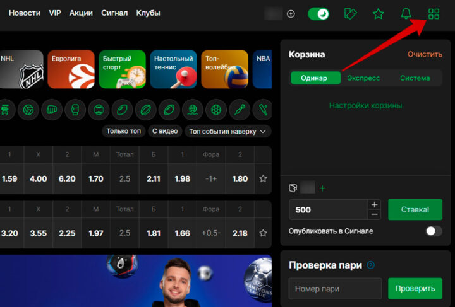
Task: Expand 'Топ события наверху' dropdown
Action: pos(228,131)
